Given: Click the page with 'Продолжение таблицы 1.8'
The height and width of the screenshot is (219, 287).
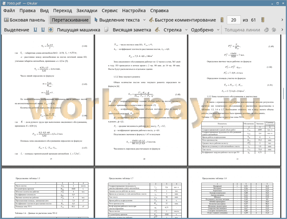Looking at the screenshot, I should 234,193.
